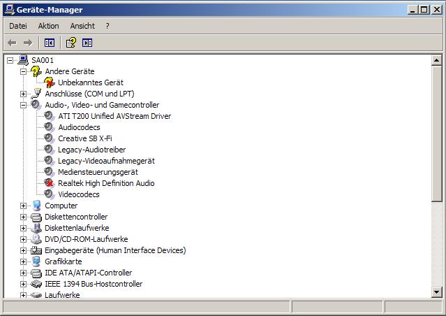Click the scrollbar down arrow
The height and width of the screenshot is (316, 446).
436,292
